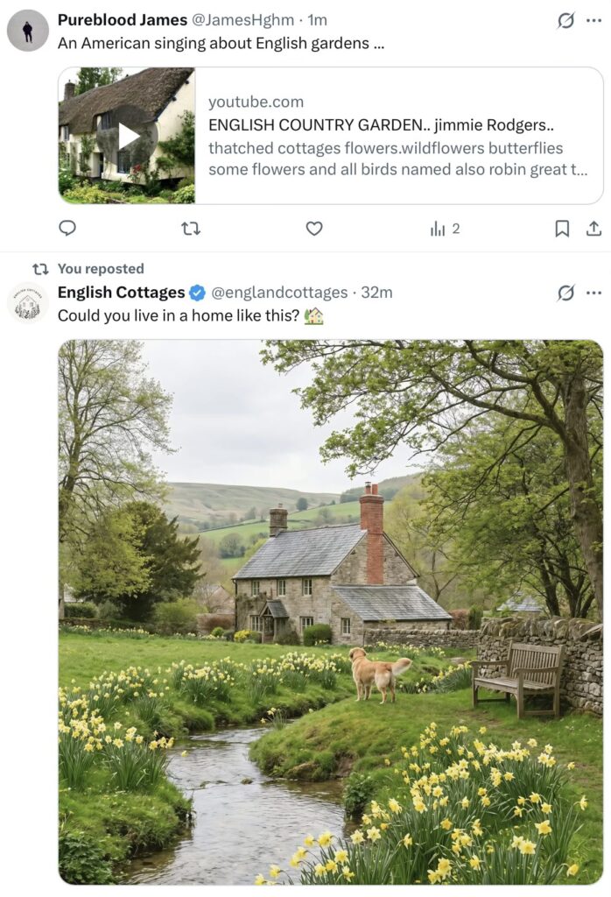Open the @englandcottages handle link

[279, 293]
